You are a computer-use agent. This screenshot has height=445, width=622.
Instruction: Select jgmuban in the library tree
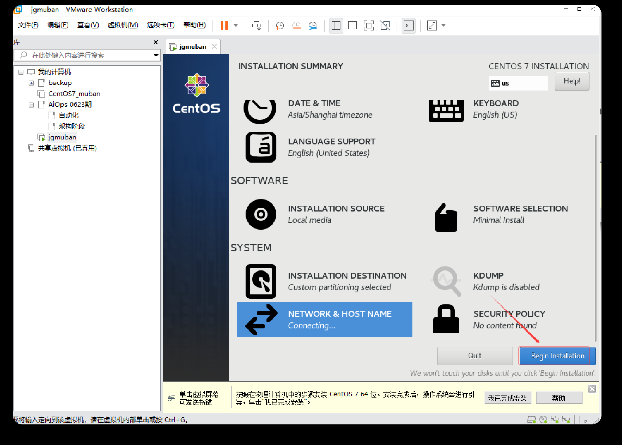(62, 137)
